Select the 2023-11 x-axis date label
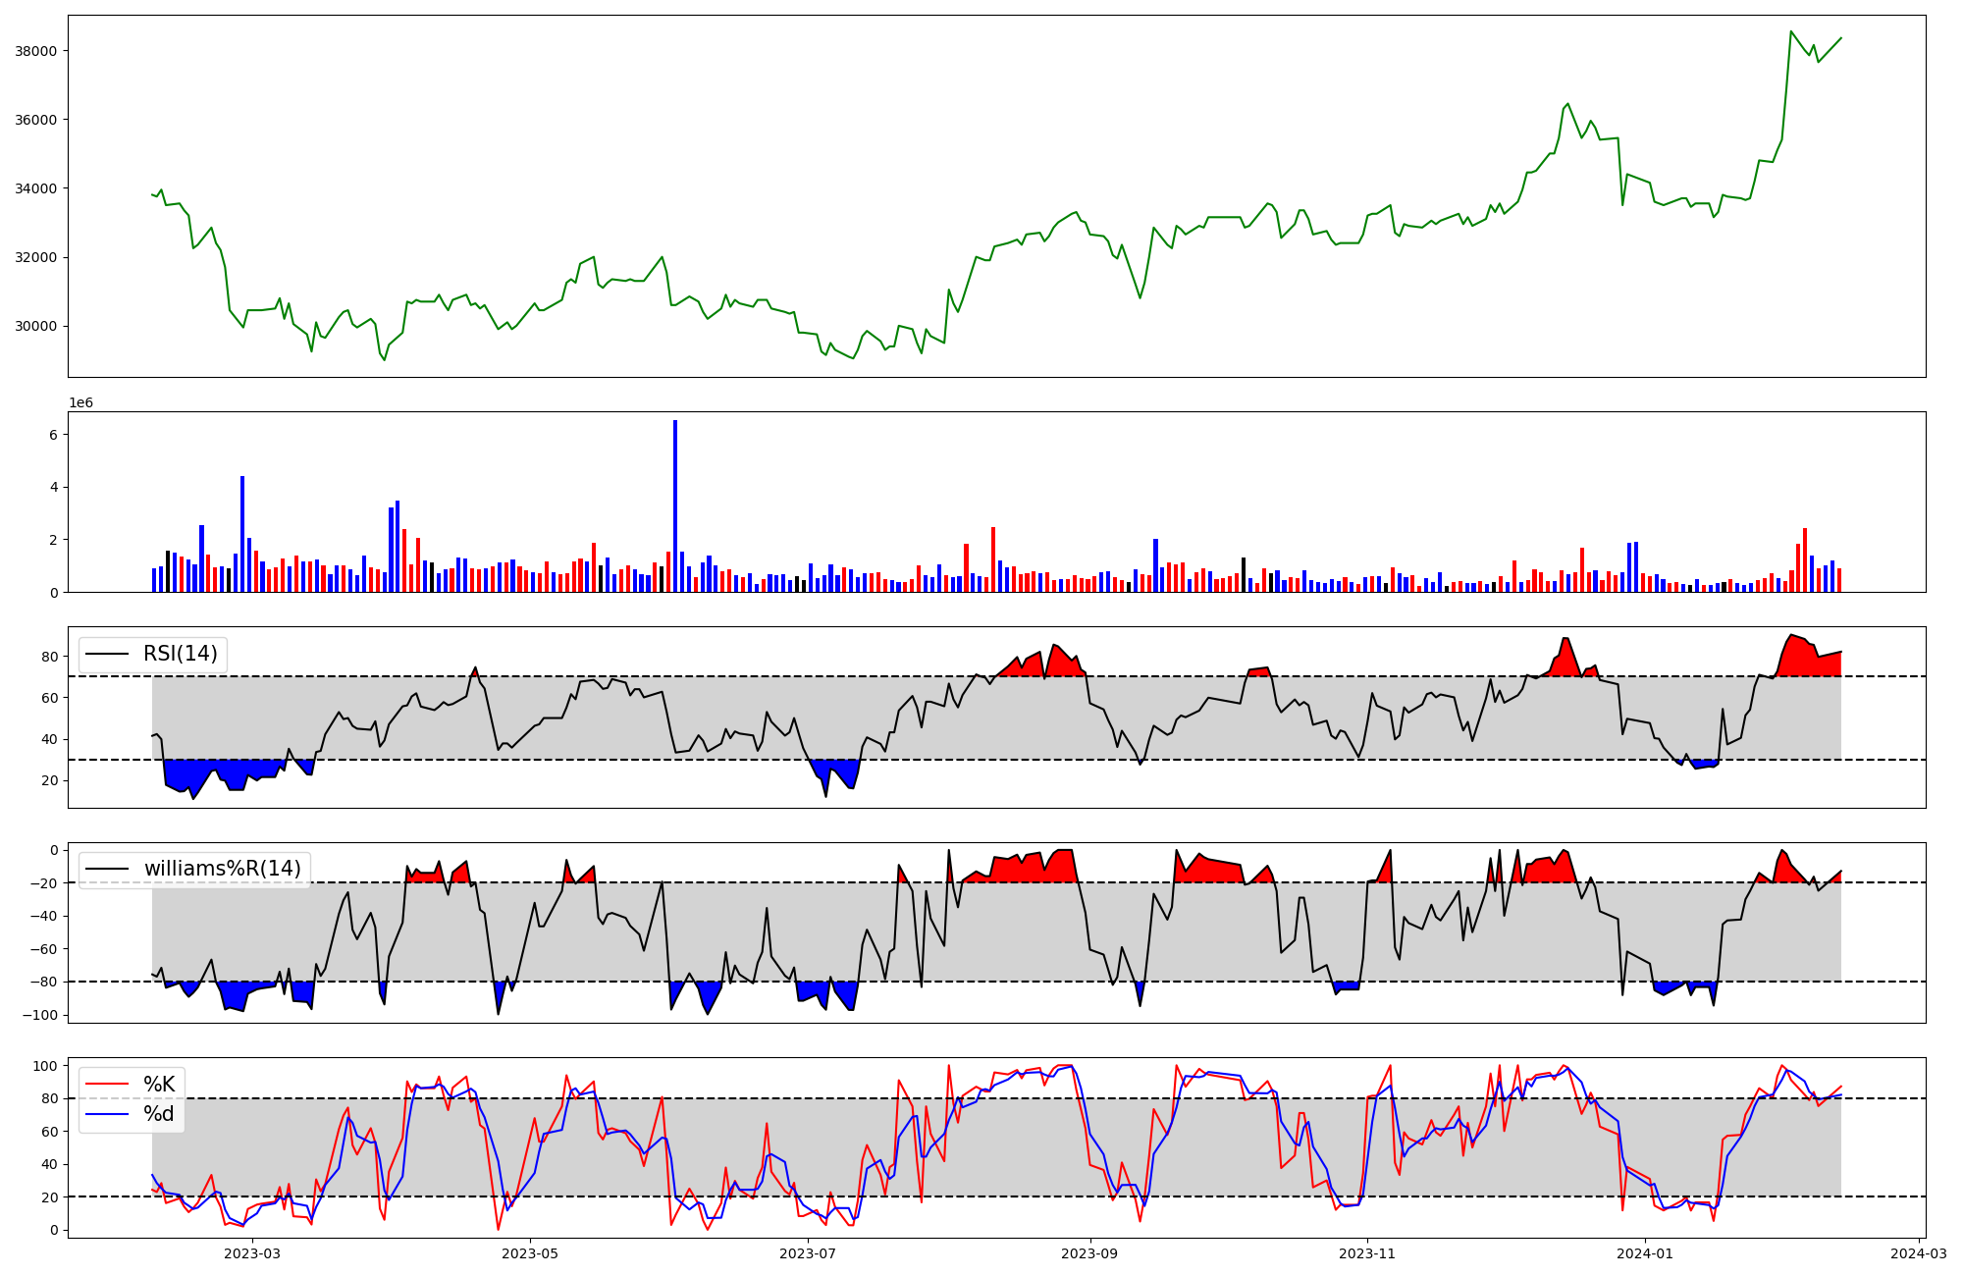The width and height of the screenshot is (1963, 1276). 1368,1253
